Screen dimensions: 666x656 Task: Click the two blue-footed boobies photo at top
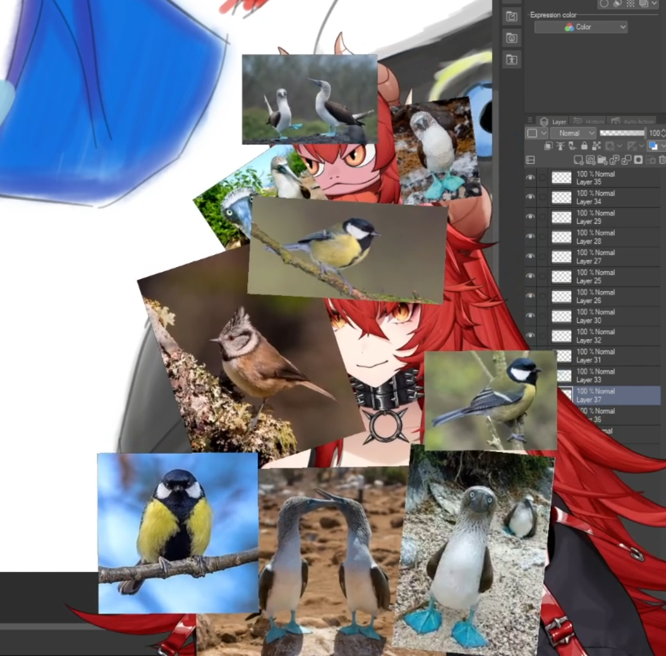310,99
